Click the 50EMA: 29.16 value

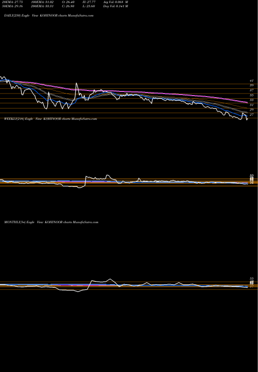point(12,6)
